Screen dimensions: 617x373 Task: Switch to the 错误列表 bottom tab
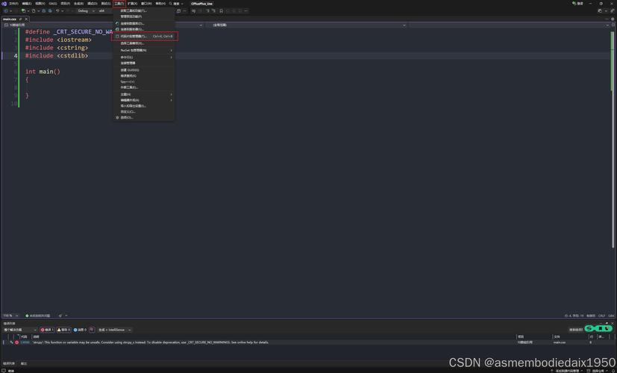(x=9, y=363)
